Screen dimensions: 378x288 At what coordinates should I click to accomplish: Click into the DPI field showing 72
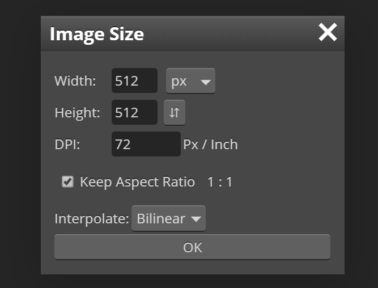(146, 144)
